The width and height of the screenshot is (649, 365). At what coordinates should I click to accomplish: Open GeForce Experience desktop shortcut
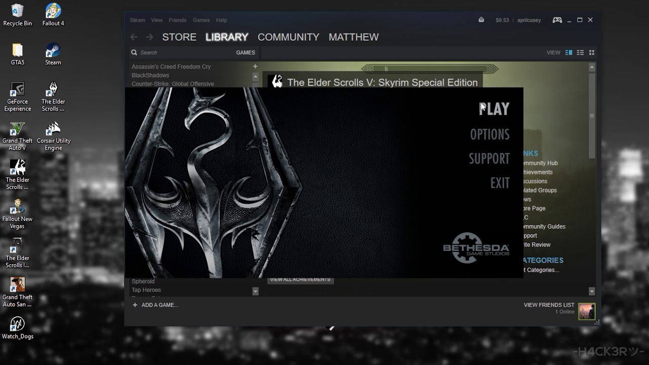(x=17, y=97)
